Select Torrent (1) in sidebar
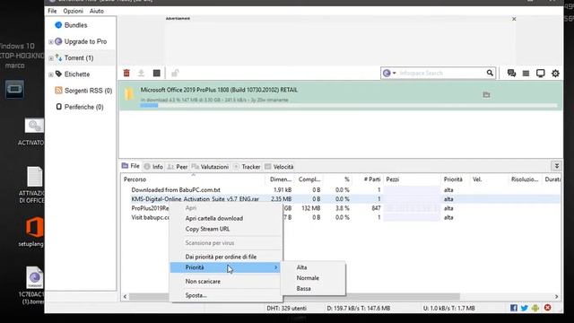This screenshot has height=323, width=574. pos(79,57)
